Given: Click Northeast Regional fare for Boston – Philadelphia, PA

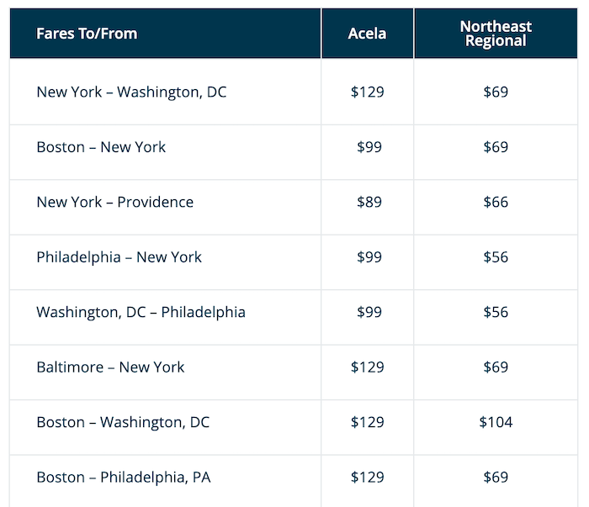Looking at the screenshot, I should tap(496, 478).
